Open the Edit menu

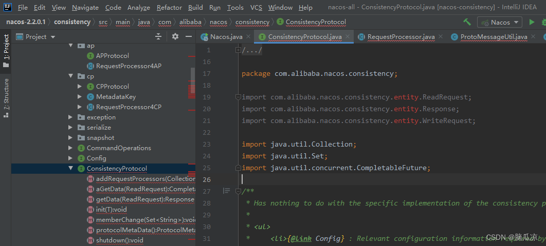point(40,7)
